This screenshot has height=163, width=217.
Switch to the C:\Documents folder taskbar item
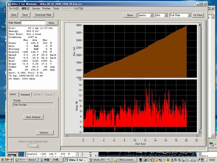click(x=125, y=160)
